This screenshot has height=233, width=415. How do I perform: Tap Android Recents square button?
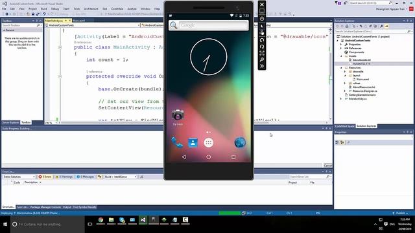(233, 157)
